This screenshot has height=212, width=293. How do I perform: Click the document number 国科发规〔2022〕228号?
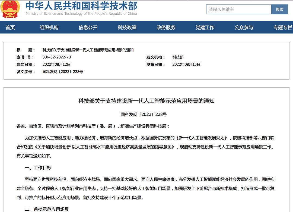tap(63, 72)
